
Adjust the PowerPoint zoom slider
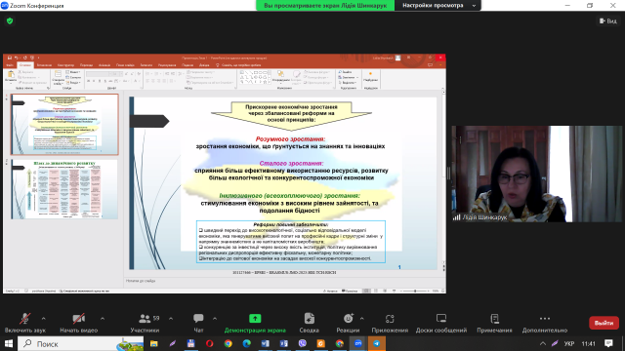click(x=415, y=291)
